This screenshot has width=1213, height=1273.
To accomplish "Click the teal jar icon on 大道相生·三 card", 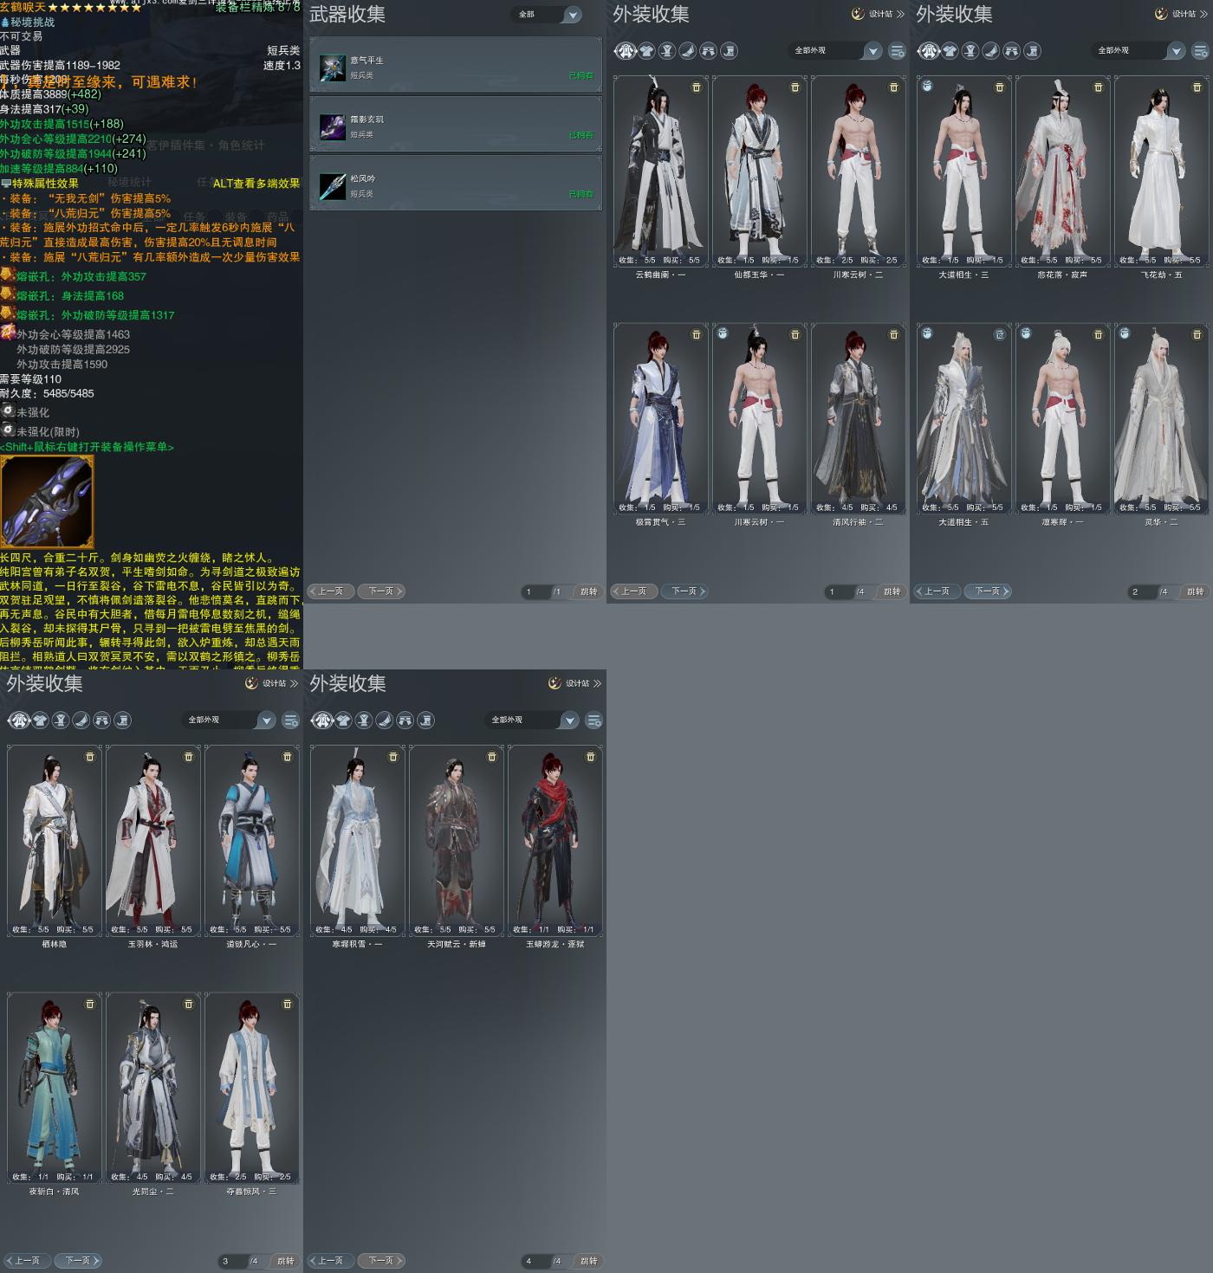I will click(x=927, y=86).
